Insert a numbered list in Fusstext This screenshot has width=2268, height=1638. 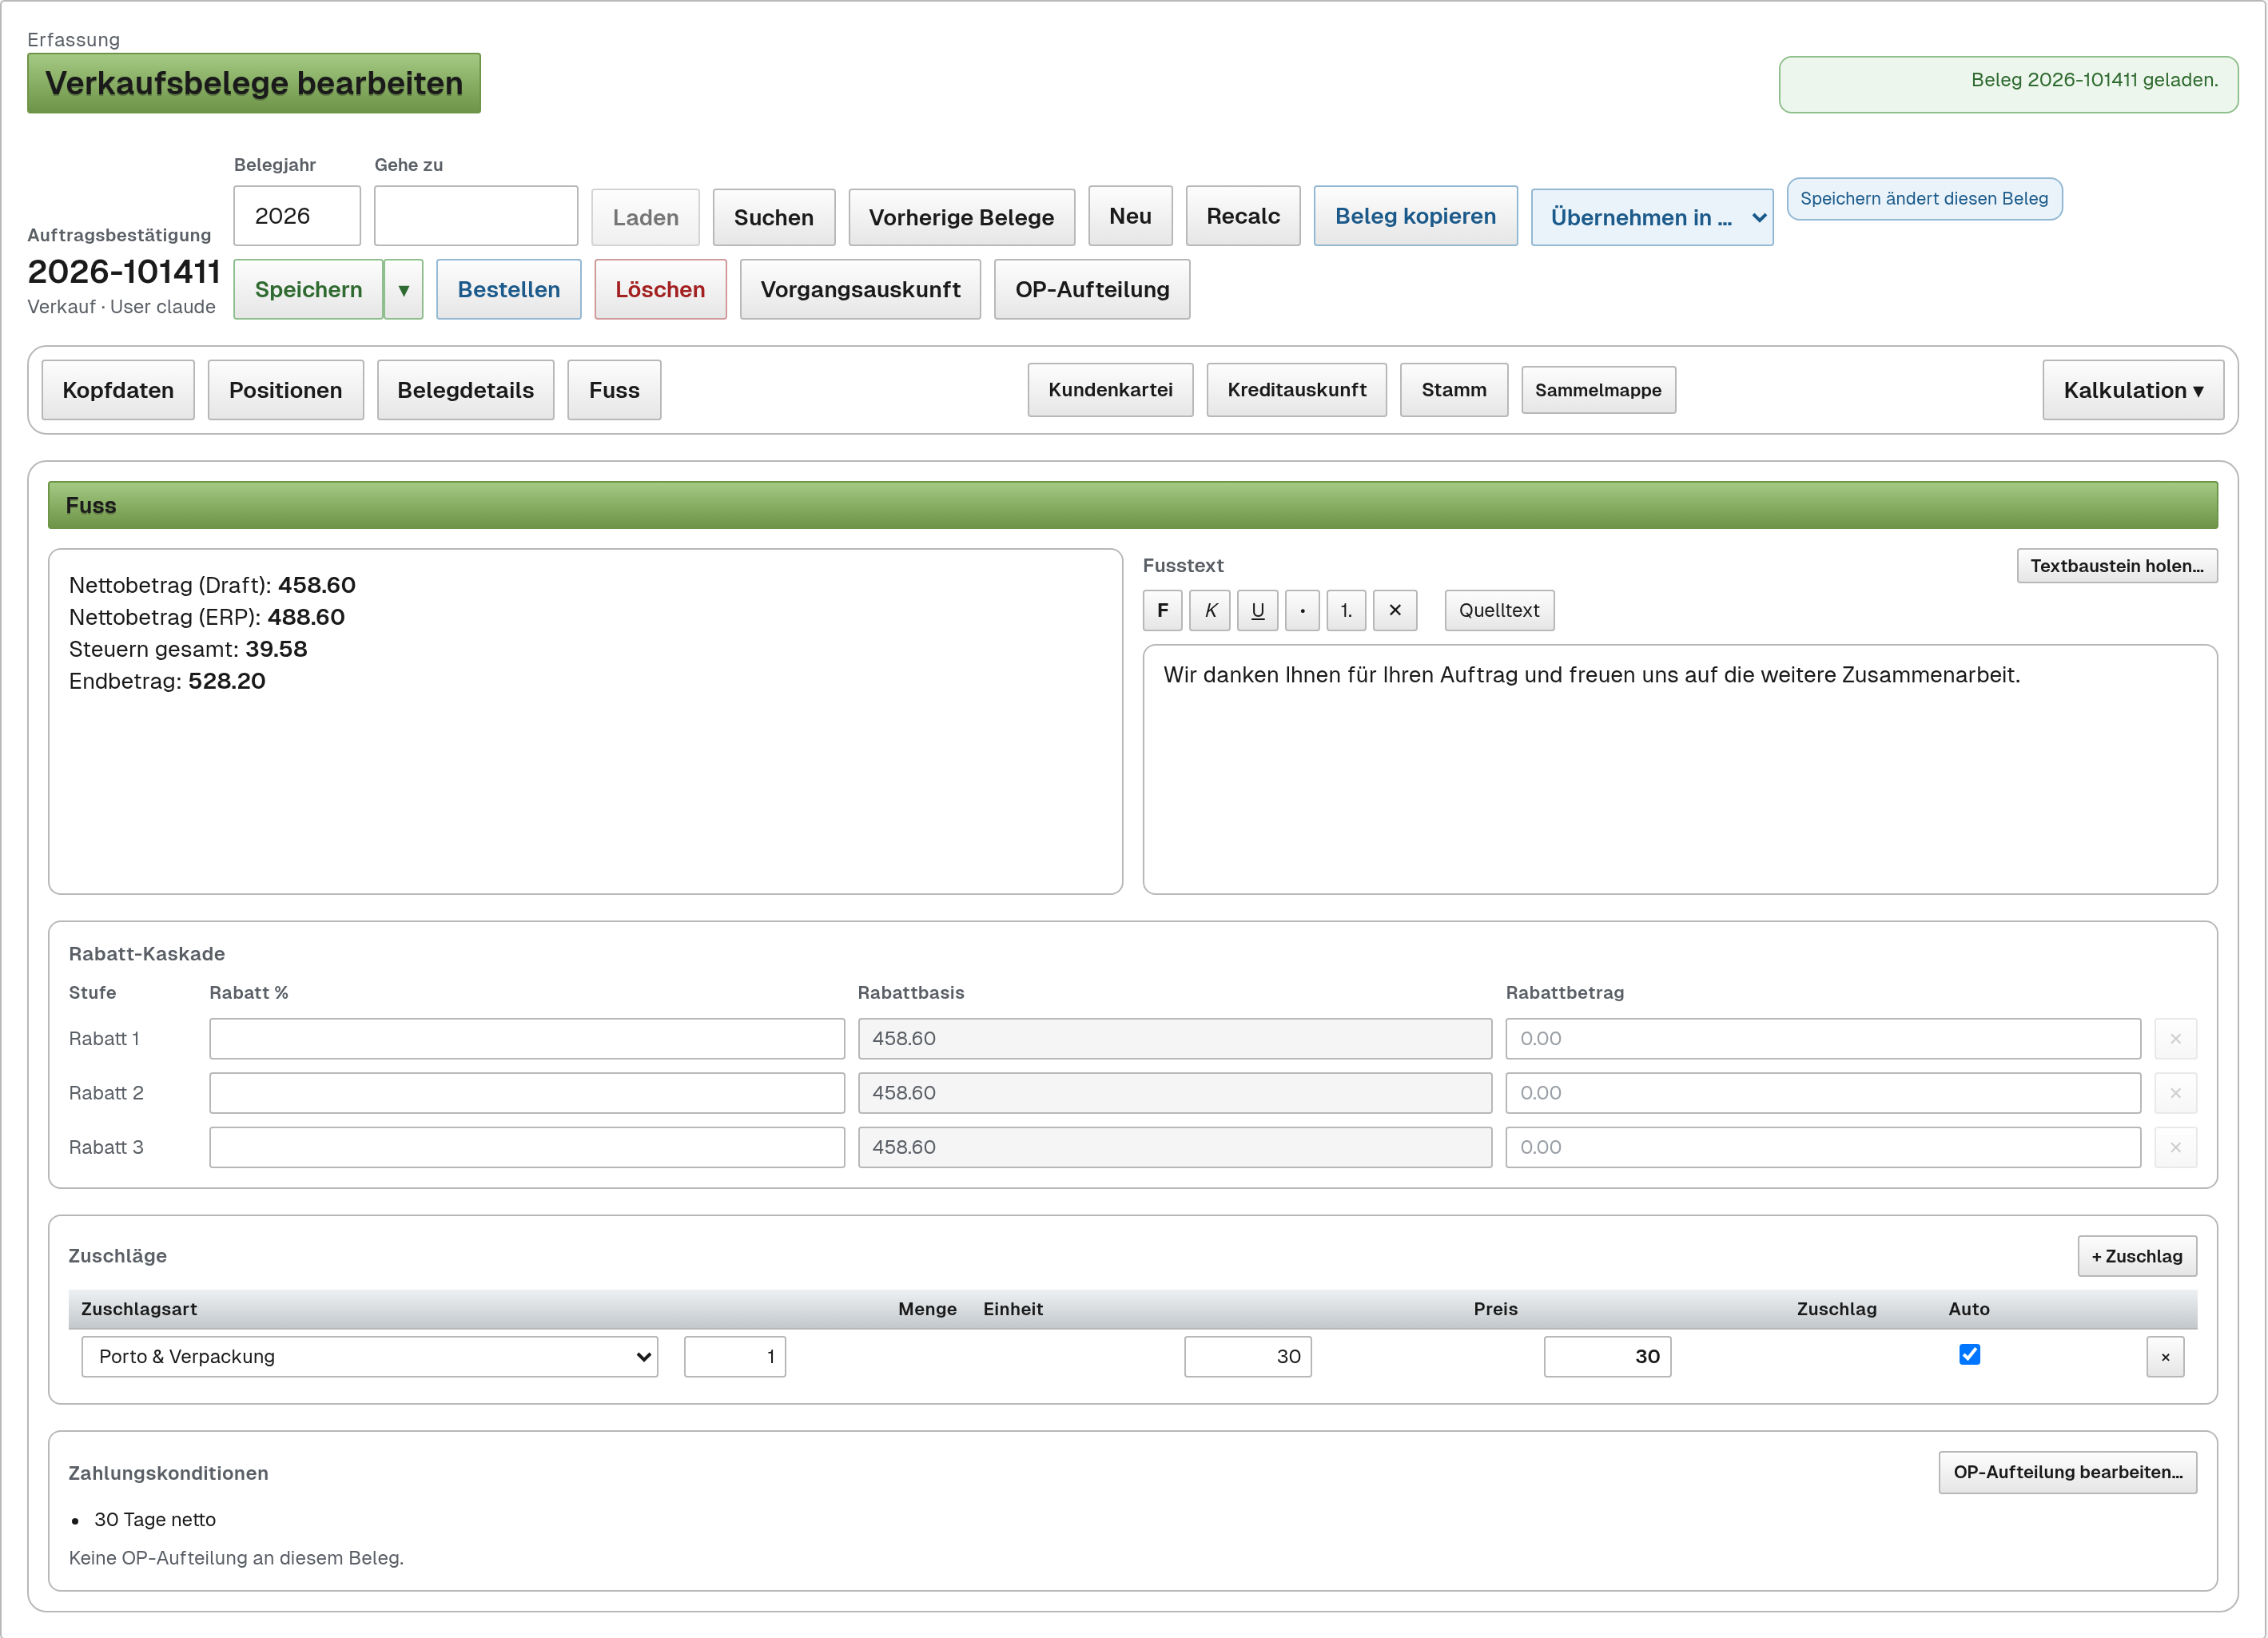click(x=1346, y=610)
